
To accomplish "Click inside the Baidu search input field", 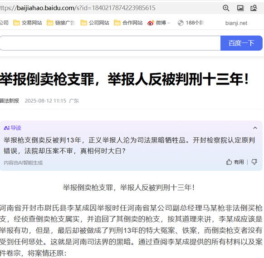I will 110,43.
